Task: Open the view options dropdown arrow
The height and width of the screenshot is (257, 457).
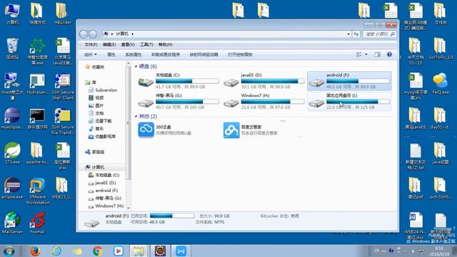Action: [x=366, y=54]
